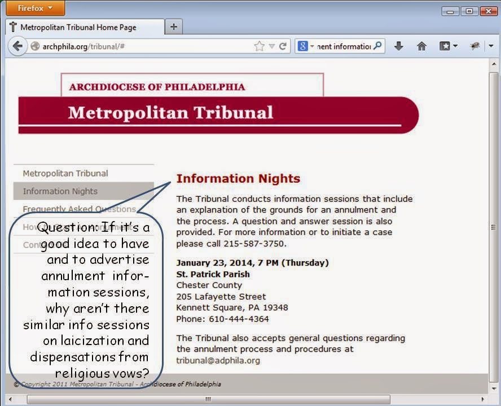The height and width of the screenshot is (406, 501).
Task: Click inside the search box text field
Action: coord(344,46)
